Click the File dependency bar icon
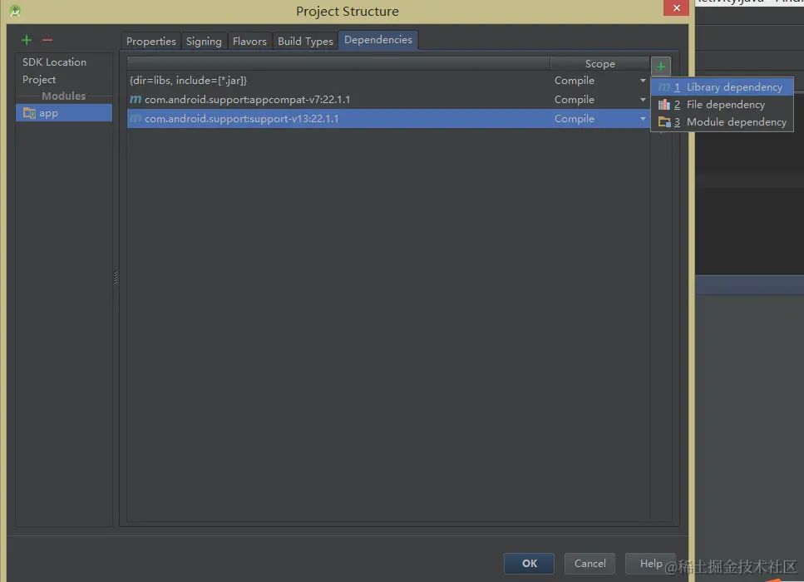 (664, 104)
